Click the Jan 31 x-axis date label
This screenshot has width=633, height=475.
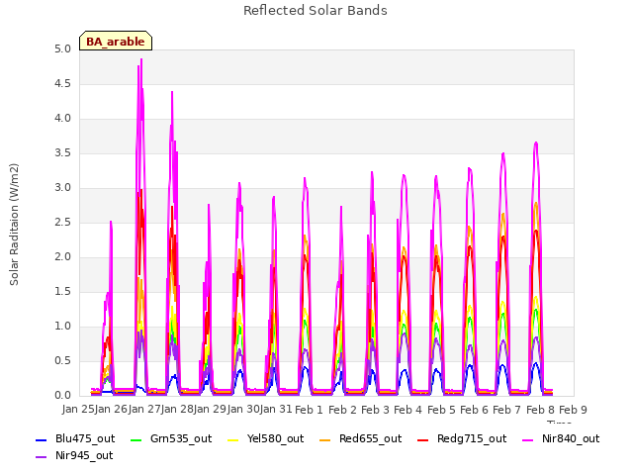pyautogui.click(x=276, y=410)
